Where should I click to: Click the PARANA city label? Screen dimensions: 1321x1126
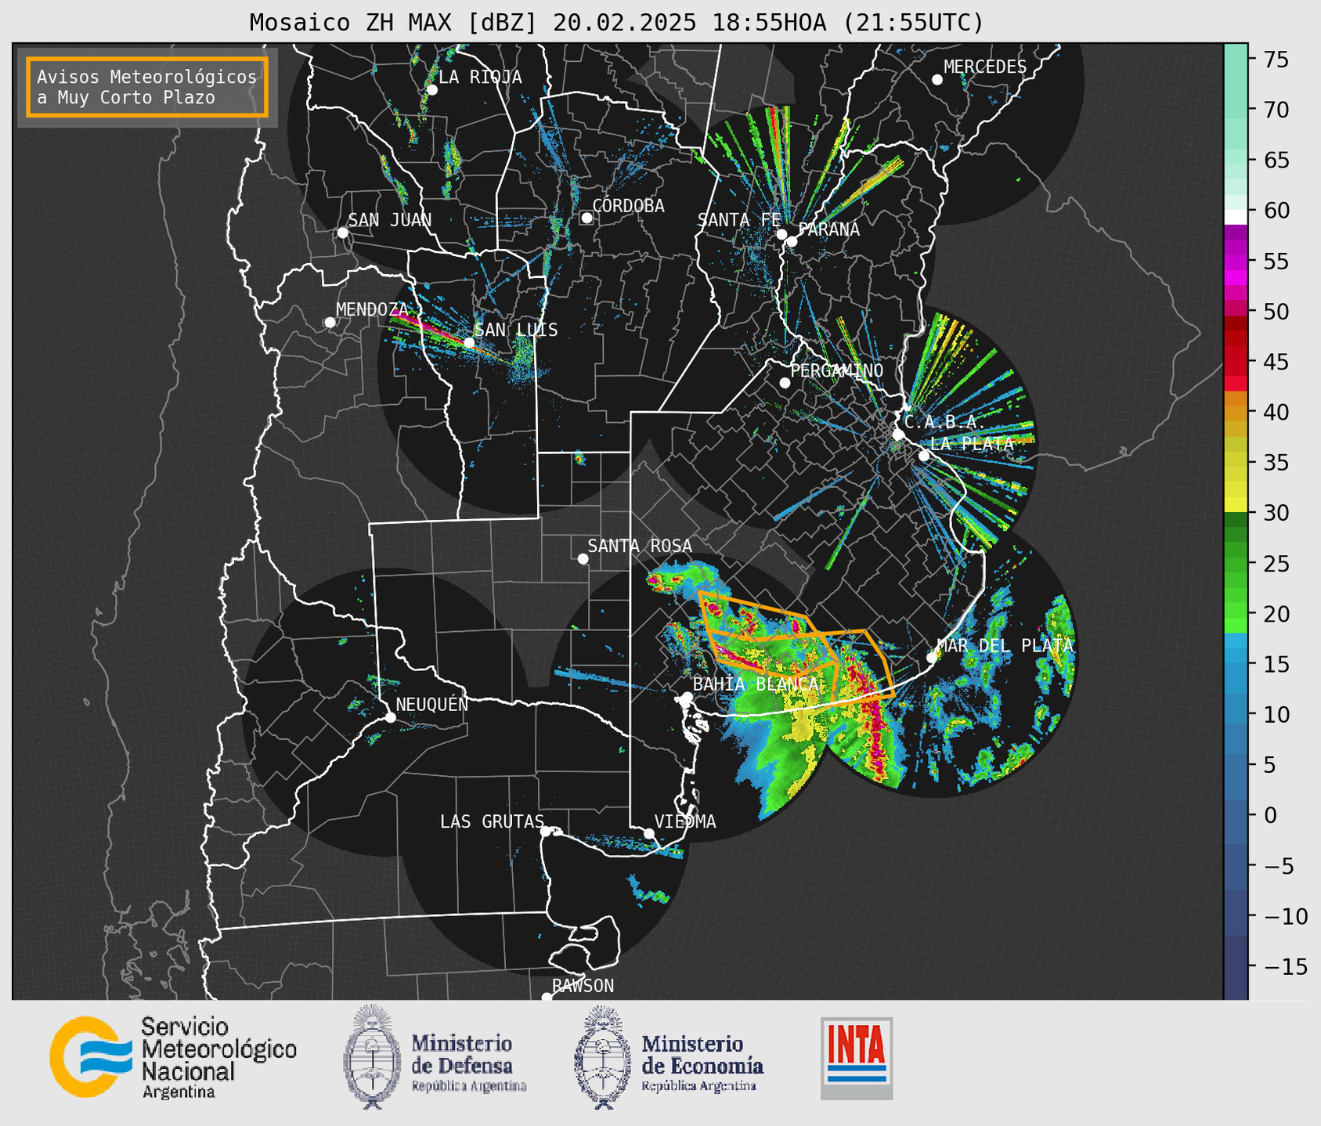click(828, 229)
